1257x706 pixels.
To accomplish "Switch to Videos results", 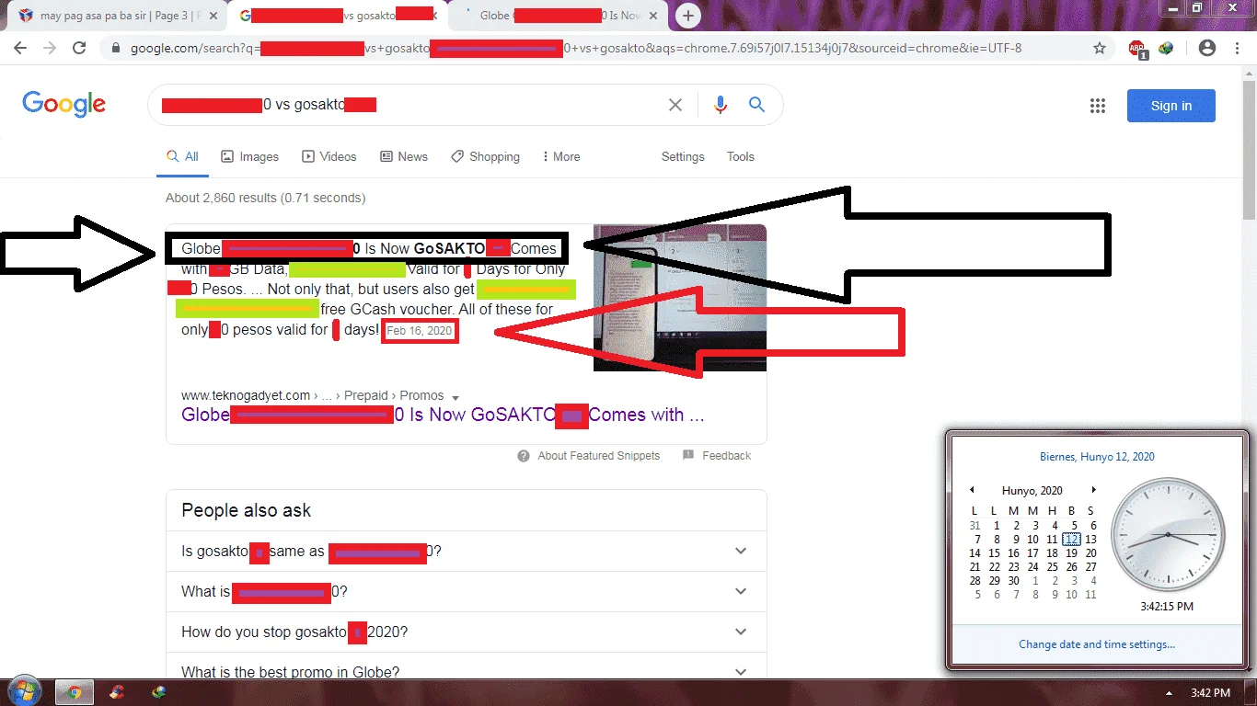I will [x=329, y=157].
